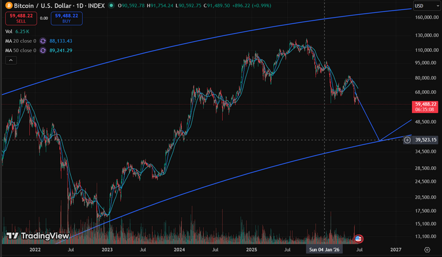Image resolution: width=442 pixels, height=257 pixels.
Task: Click the 39,523.15 crosshair price label
Action: (x=425, y=140)
